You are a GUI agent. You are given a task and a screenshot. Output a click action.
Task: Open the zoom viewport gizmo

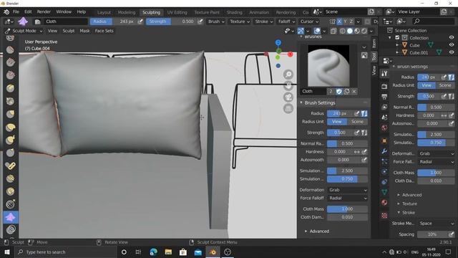point(288,75)
